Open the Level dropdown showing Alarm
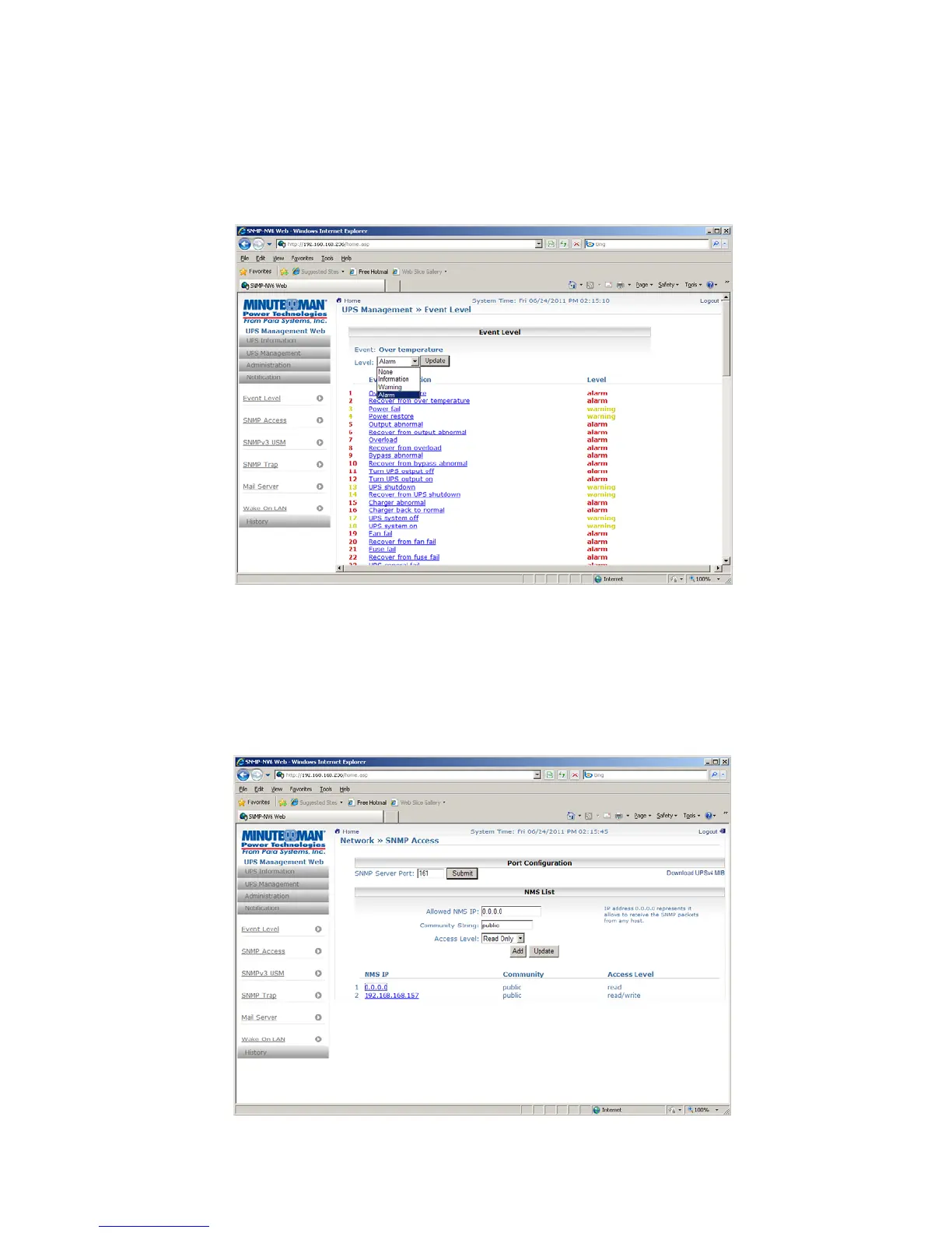The height and width of the screenshot is (1233, 952). 398,361
